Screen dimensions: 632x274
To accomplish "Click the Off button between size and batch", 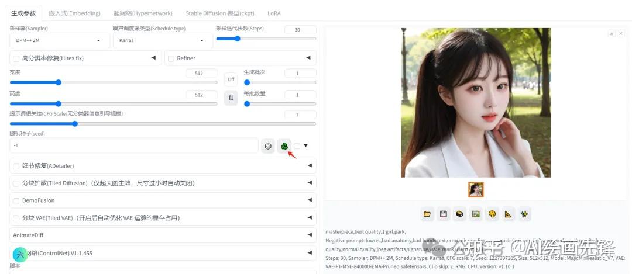I will click(231, 79).
